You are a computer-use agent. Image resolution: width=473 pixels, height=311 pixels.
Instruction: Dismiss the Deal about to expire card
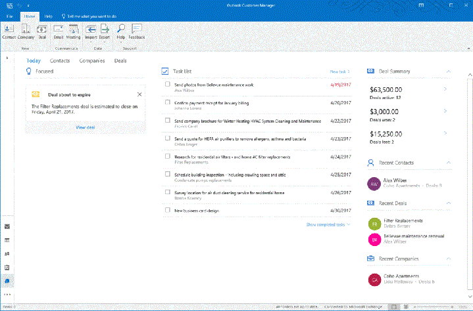pyautogui.click(x=139, y=94)
